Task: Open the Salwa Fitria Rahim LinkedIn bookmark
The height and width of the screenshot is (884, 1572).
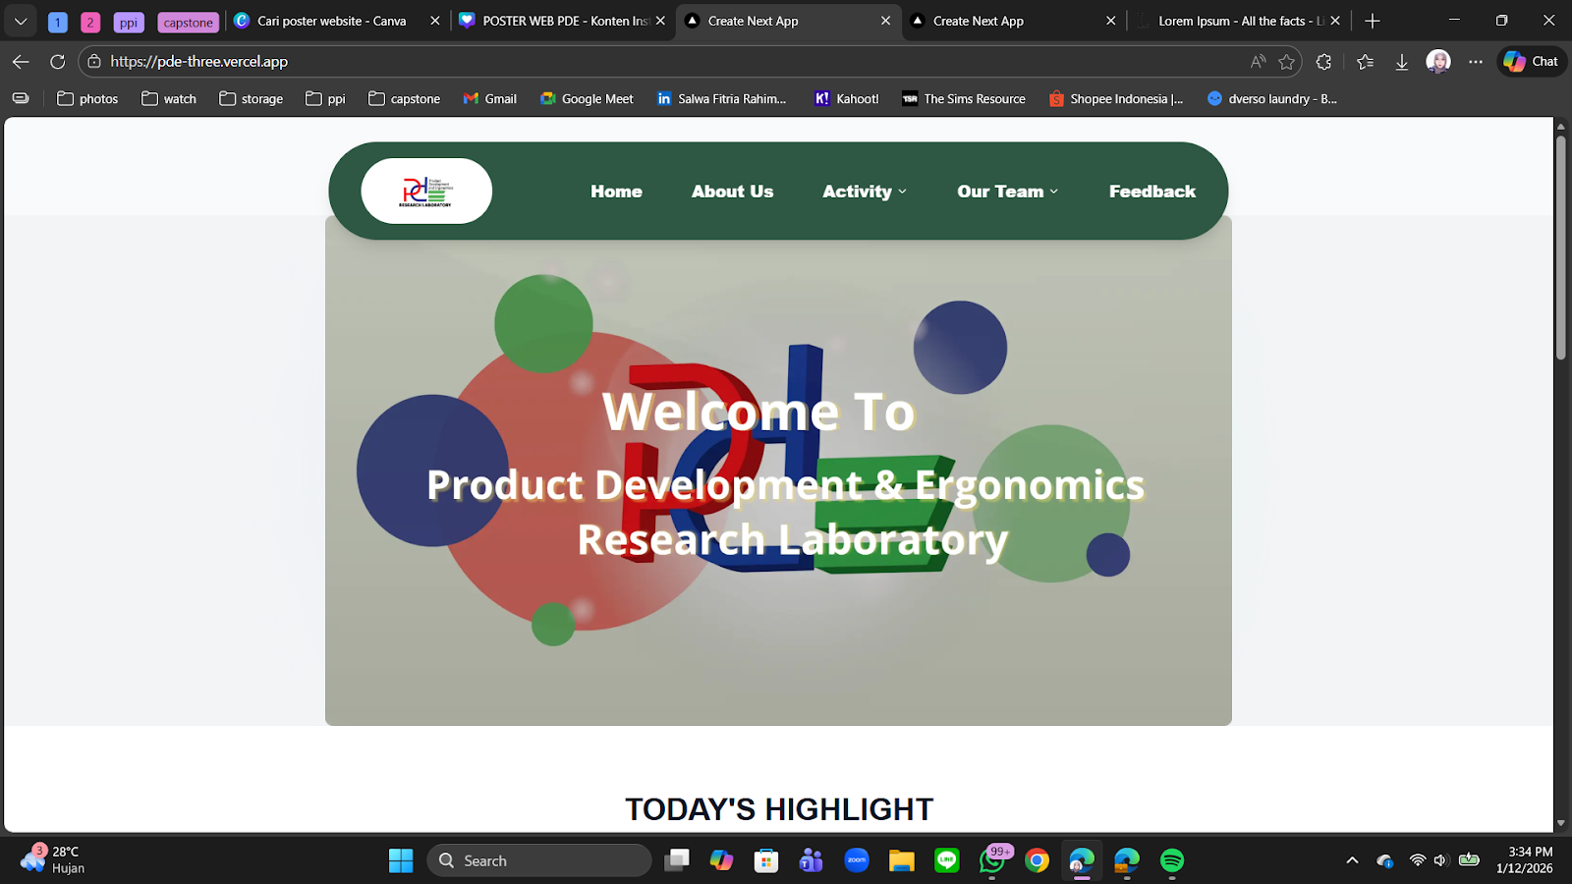Action: click(x=722, y=98)
